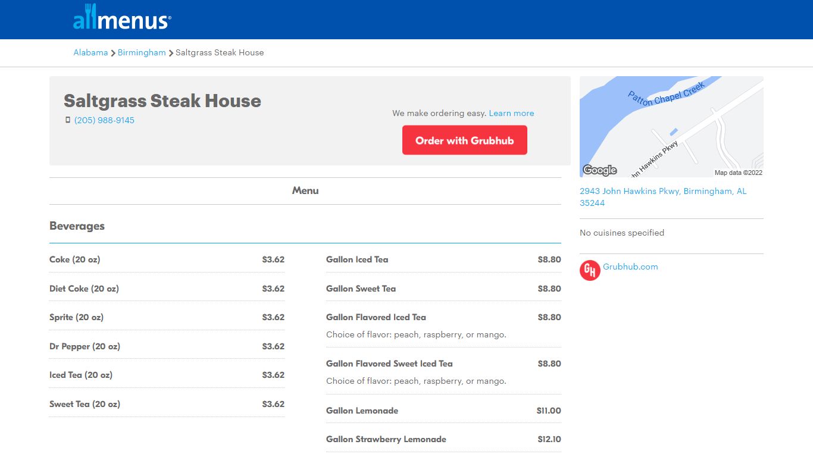Open the map thumbnail of Patton Chapel Creek

point(671,127)
